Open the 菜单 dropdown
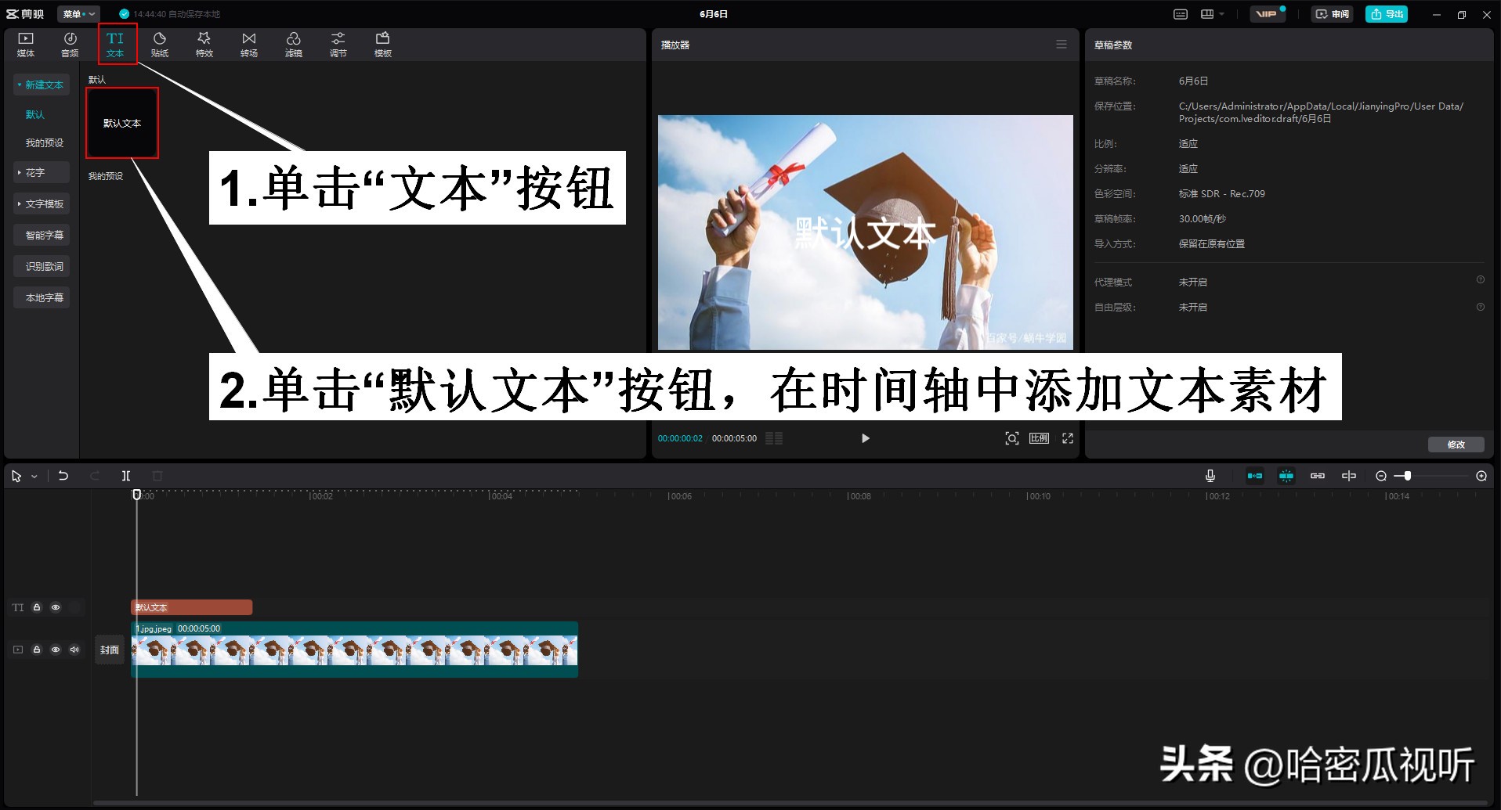1501x810 pixels. (78, 13)
